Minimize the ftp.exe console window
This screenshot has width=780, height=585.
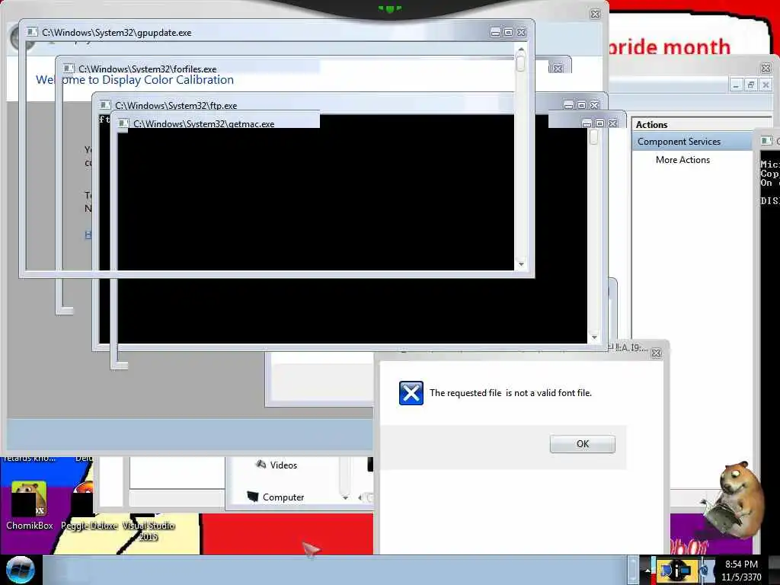click(568, 105)
